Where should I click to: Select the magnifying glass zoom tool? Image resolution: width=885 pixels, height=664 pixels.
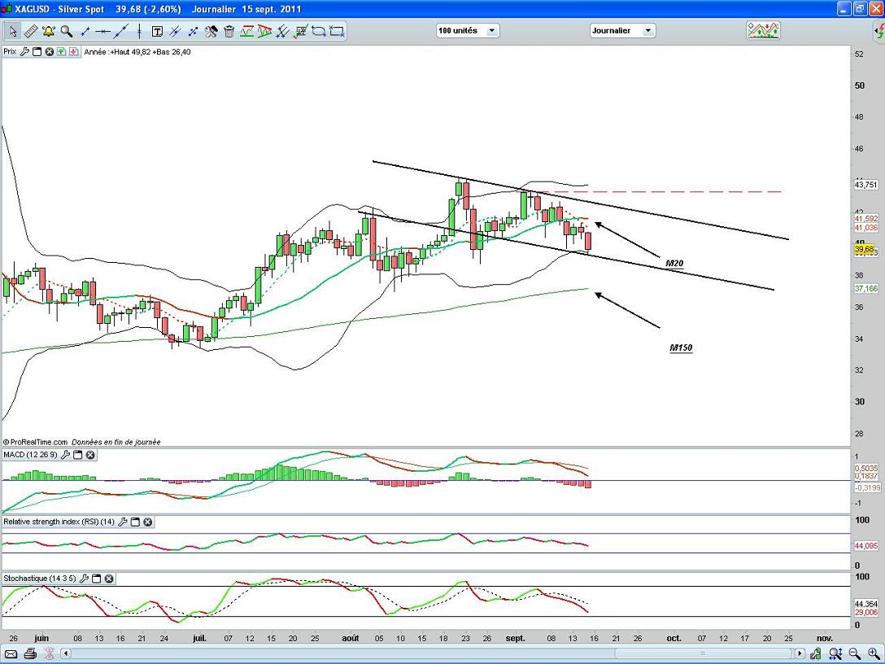pyautogui.click(x=67, y=32)
